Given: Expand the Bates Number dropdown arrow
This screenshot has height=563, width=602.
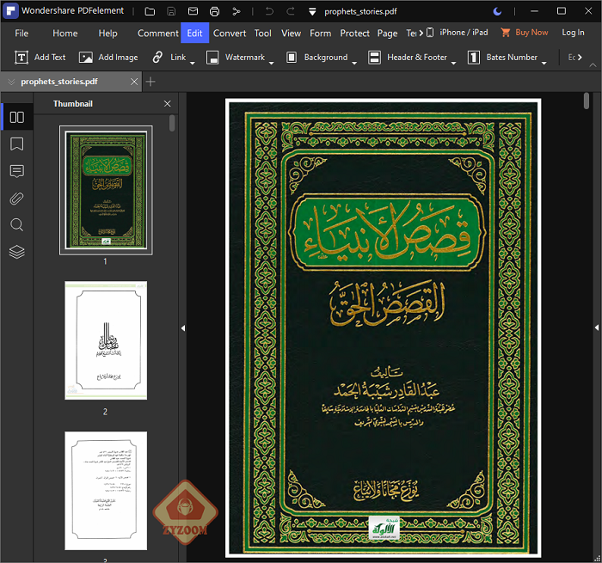Looking at the screenshot, I should pyautogui.click(x=544, y=62).
